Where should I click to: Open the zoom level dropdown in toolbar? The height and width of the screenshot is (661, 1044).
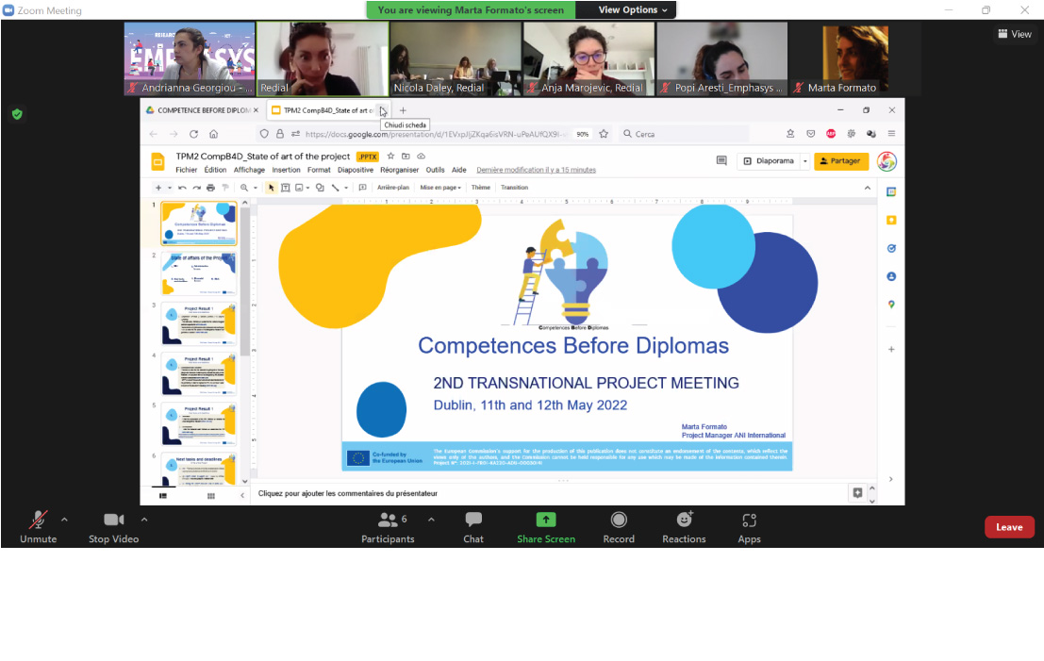tap(256, 188)
